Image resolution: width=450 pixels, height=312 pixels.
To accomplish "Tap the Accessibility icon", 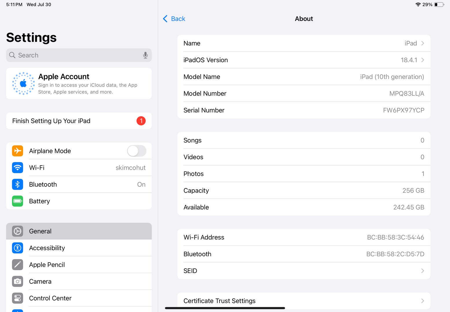I will (x=17, y=248).
